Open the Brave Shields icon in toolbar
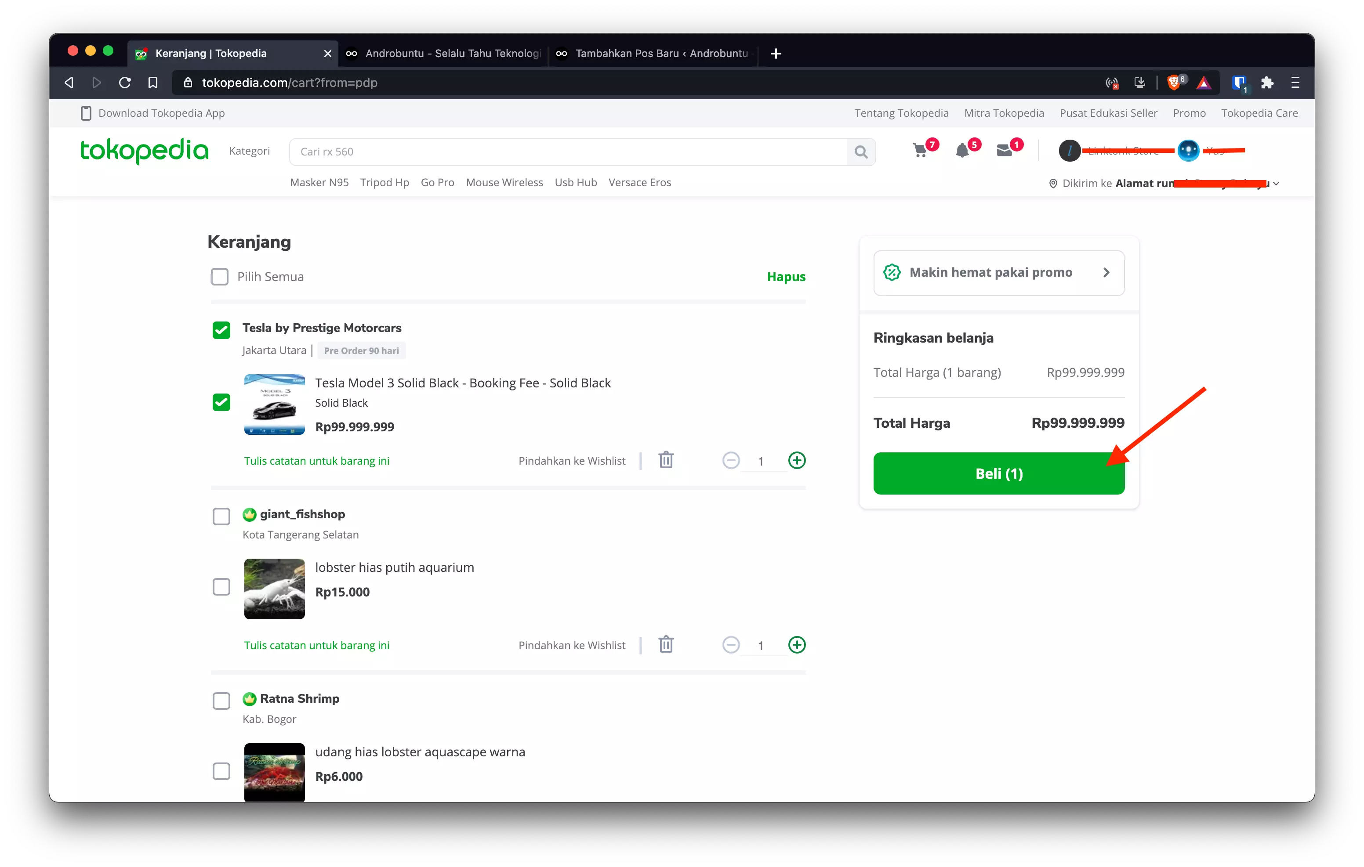 (x=1174, y=83)
